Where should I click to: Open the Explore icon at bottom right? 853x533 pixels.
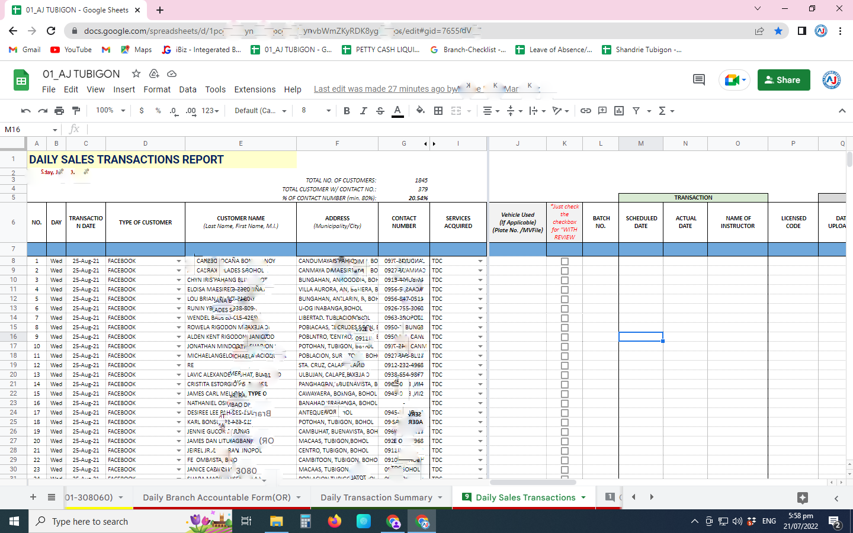pos(803,497)
